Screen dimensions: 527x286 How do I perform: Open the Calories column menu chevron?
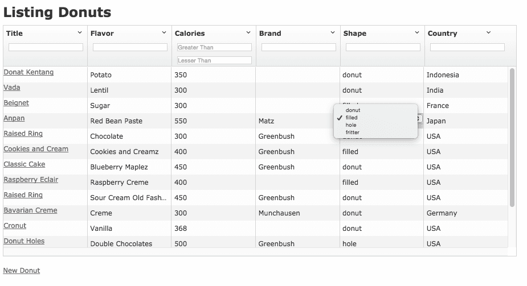[248, 32]
